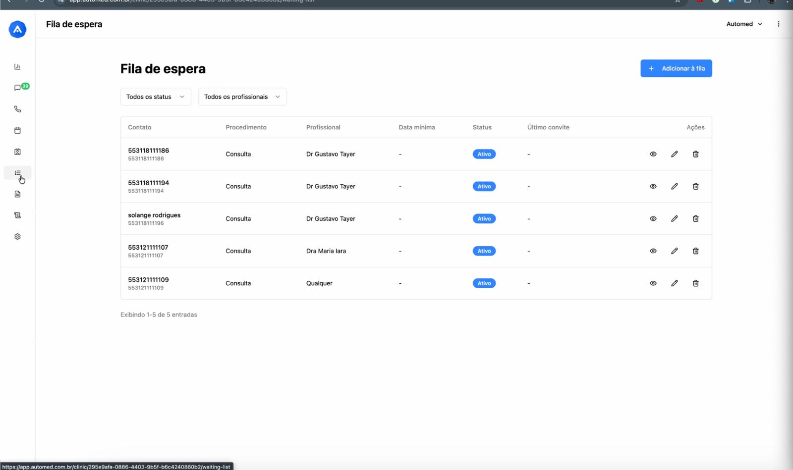793x470 pixels.
Task: Expand the Todos os profissionais dropdown
Action: (242, 97)
